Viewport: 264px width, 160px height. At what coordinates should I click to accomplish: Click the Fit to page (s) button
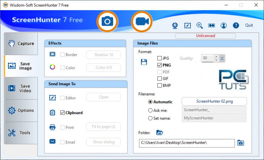tap(104, 127)
